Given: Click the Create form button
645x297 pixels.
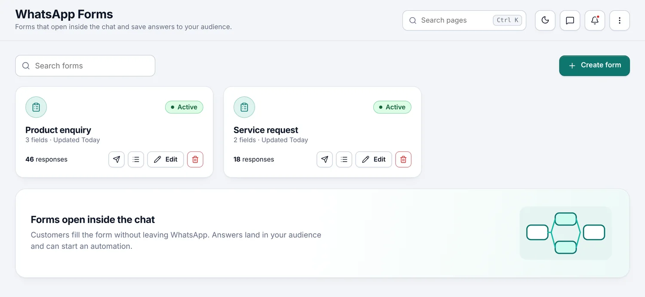Looking at the screenshot, I should point(595,65).
